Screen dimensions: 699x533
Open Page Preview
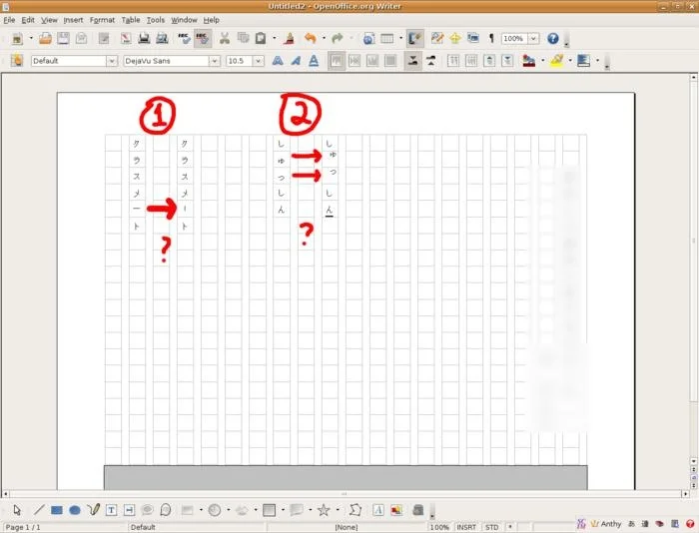[x=162, y=39]
